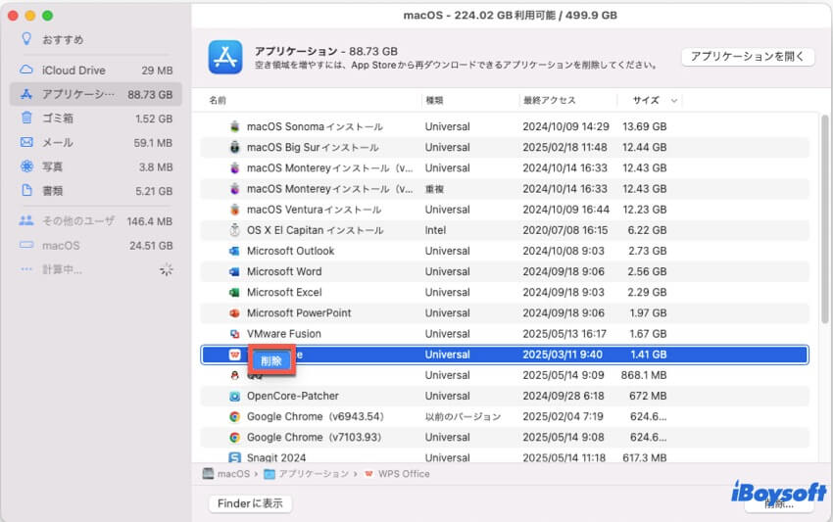833x522 pixels.
Task: Click the WPS Office icon in selected row
Action: [235, 355]
